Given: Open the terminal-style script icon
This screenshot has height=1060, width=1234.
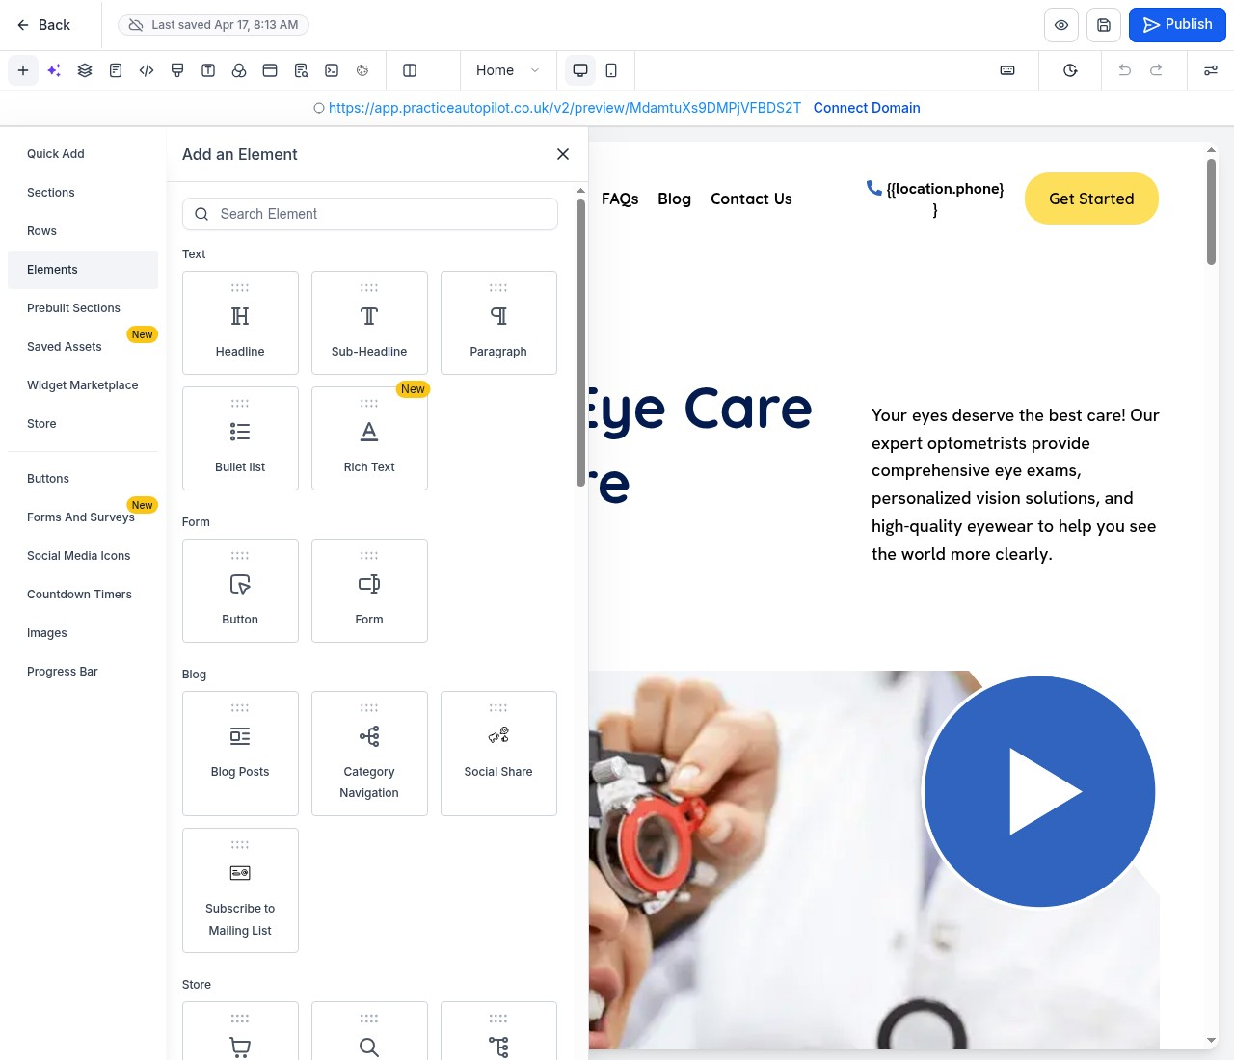Looking at the screenshot, I should coord(332,70).
